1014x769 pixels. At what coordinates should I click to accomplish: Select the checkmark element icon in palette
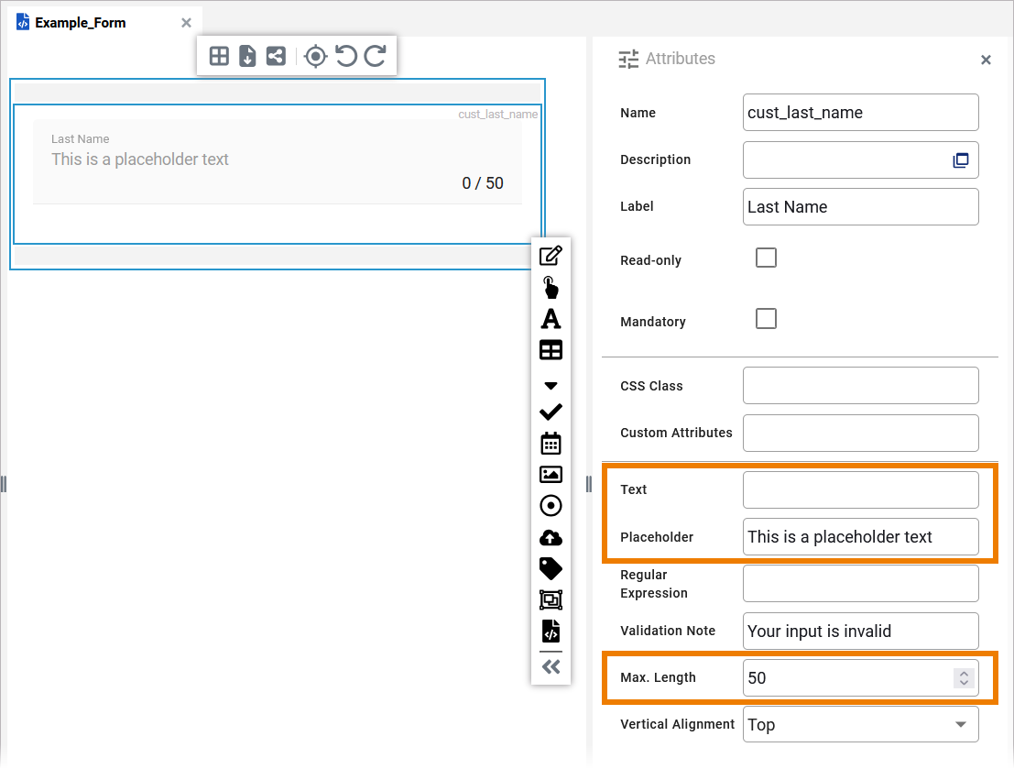click(551, 412)
